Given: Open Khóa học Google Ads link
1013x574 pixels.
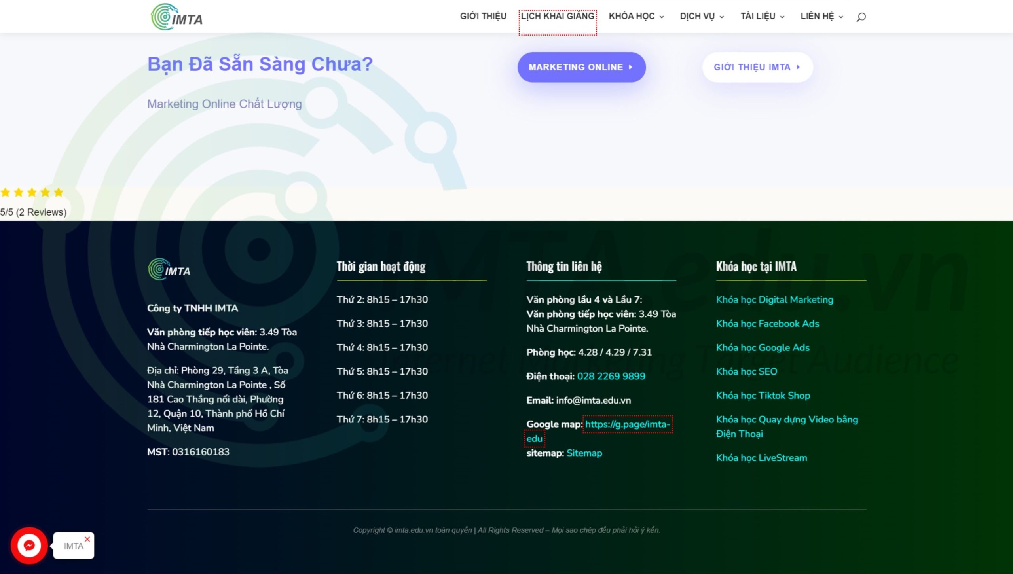Looking at the screenshot, I should [x=763, y=348].
